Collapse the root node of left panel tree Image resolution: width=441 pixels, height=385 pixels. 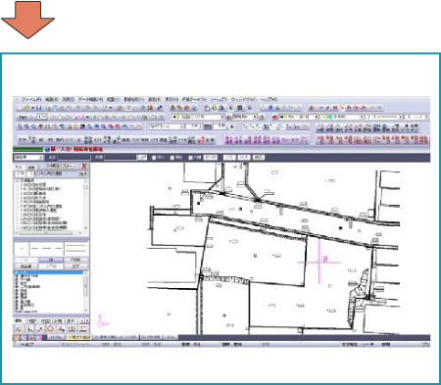coord(16,180)
